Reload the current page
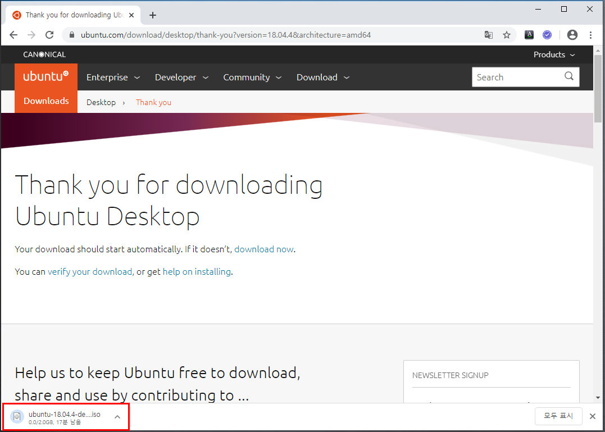This screenshot has width=605, height=432. tap(49, 35)
